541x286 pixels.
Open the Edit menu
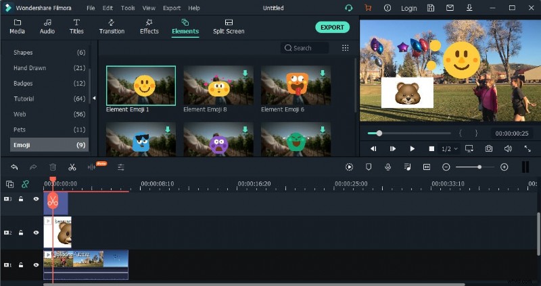[108, 8]
